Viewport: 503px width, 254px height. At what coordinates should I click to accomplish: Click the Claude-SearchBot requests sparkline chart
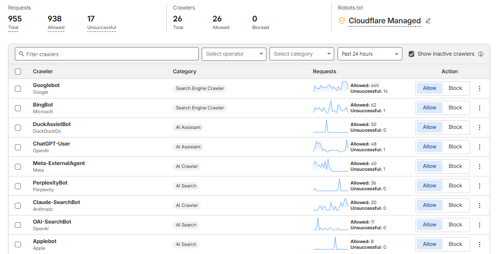tap(331, 205)
